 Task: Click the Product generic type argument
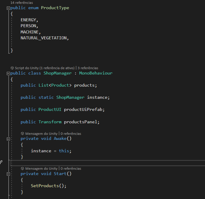click(x=60, y=85)
